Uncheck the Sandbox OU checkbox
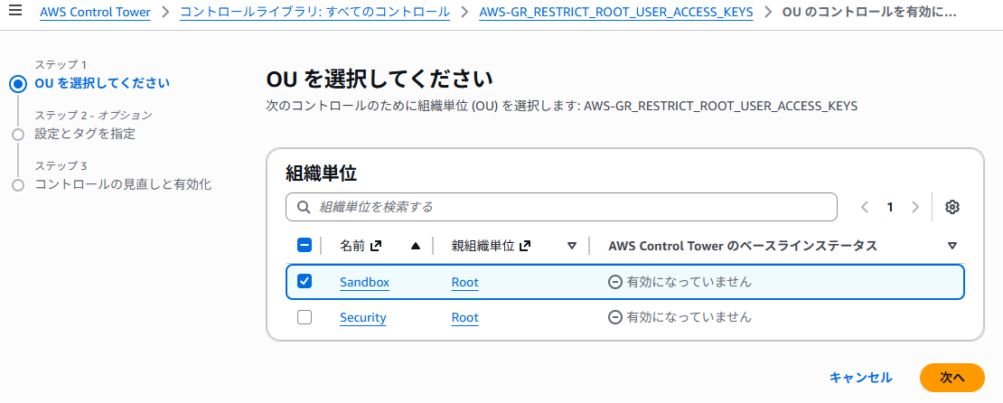This screenshot has width=1003, height=403. 305,281
